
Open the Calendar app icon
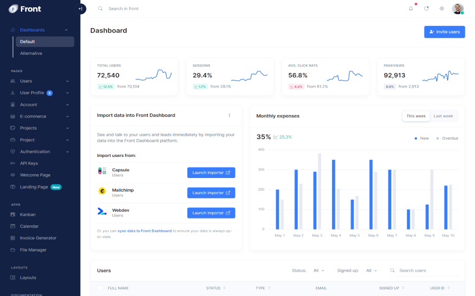pos(13,226)
